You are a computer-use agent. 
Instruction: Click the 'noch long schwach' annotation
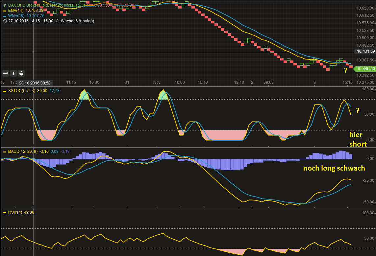pos(334,168)
